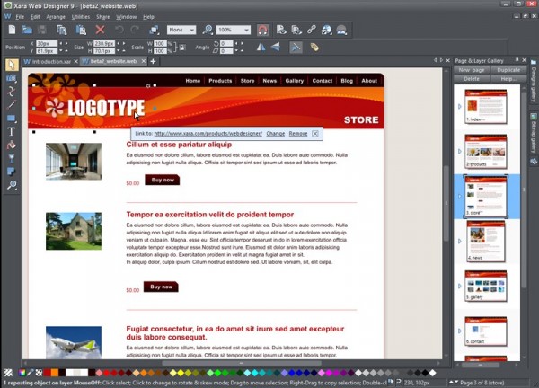Open the Window menu
539x388 pixels.
pyautogui.click(x=126, y=16)
